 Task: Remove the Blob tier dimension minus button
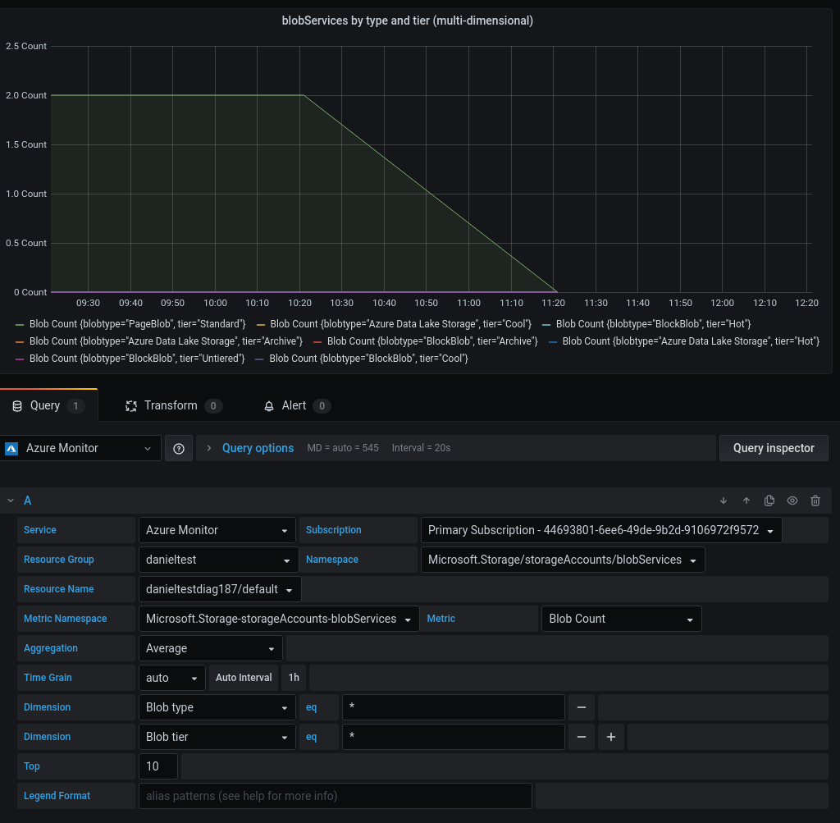(x=582, y=737)
